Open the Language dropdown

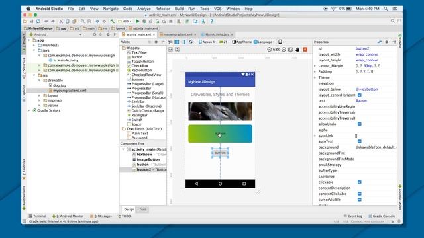point(264,42)
